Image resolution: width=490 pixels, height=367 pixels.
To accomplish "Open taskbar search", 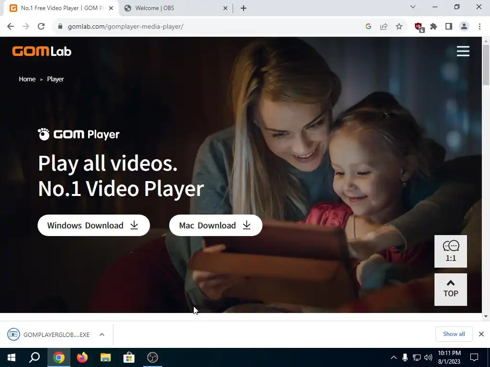I will [x=34, y=357].
